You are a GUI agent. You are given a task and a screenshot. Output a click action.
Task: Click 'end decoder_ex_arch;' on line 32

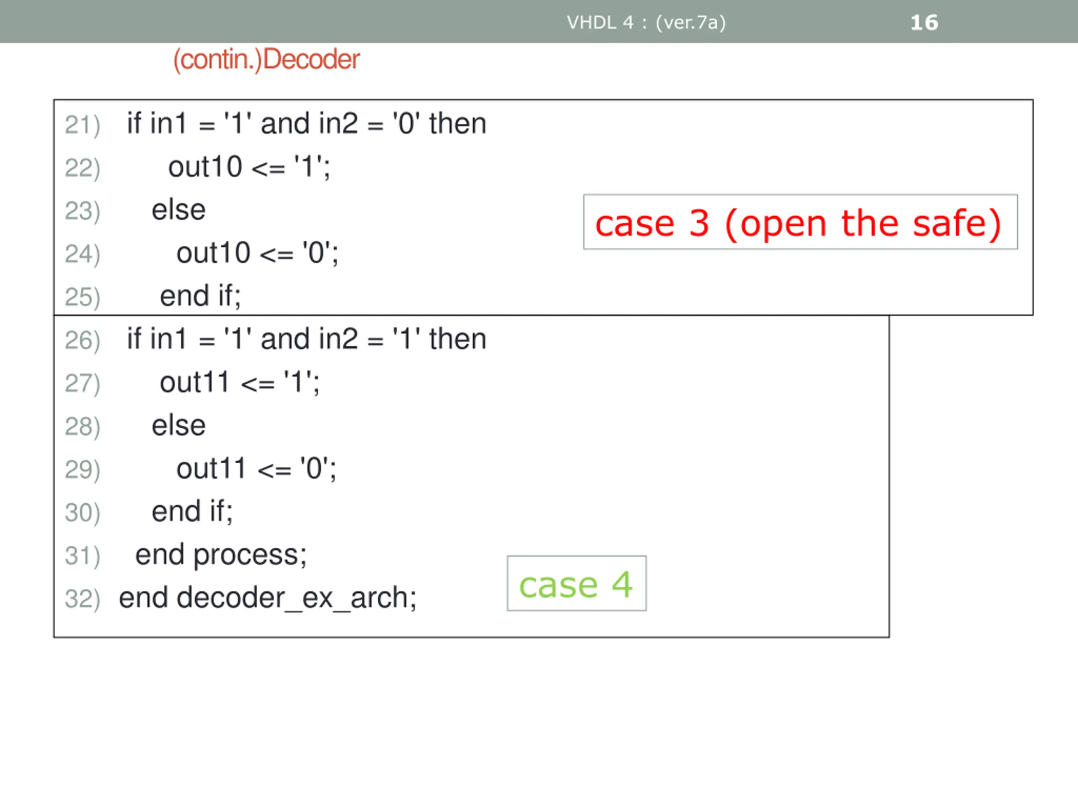coord(267,598)
